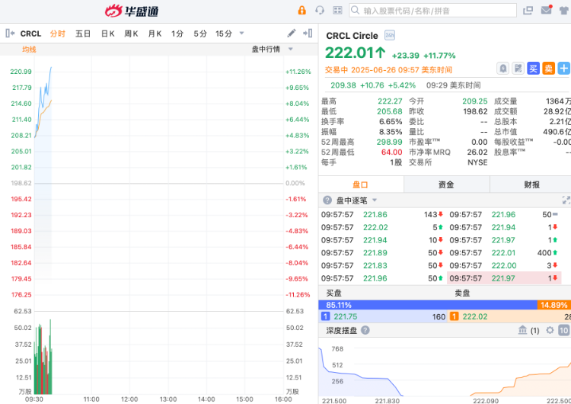Open the skin theme shirt icon
Image resolution: width=571 pixels, height=404 pixels.
click(x=564, y=11)
